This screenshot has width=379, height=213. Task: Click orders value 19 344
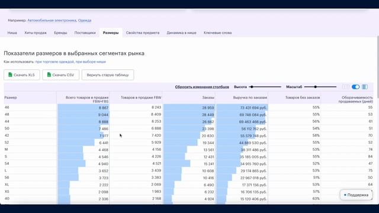(208, 143)
